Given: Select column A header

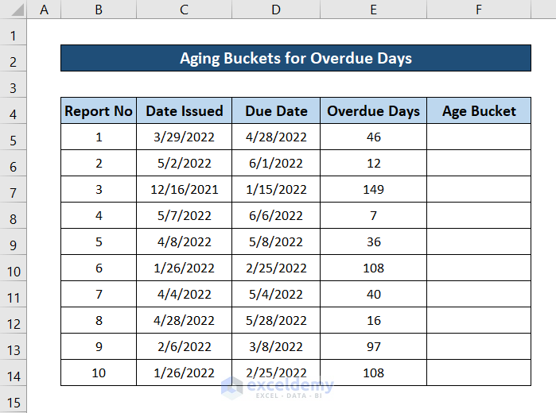Looking at the screenshot, I should [x=44, y=10].
